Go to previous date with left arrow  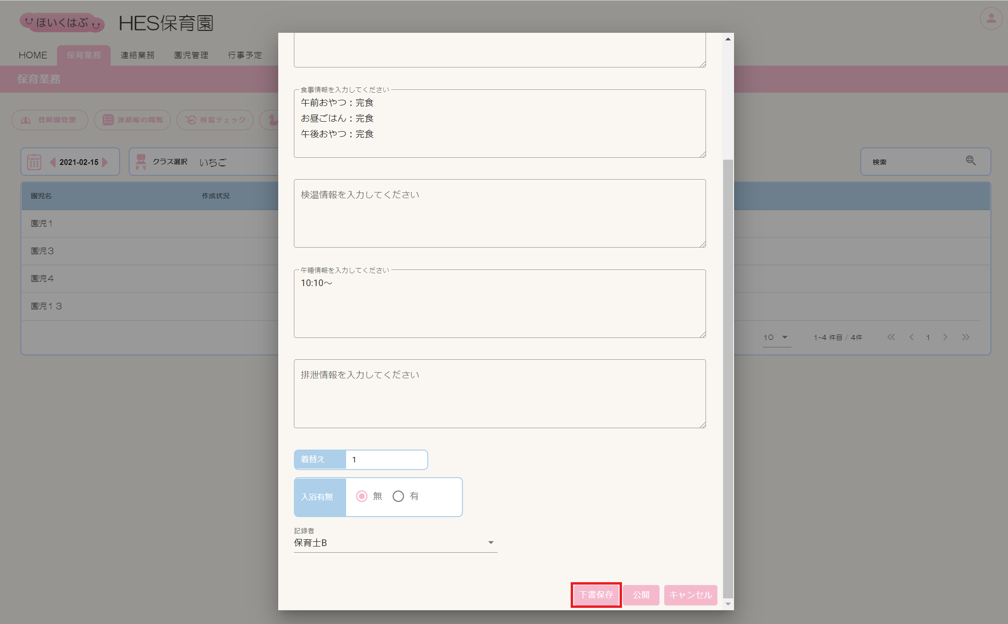pyautogui.click(x=53, y=162)
